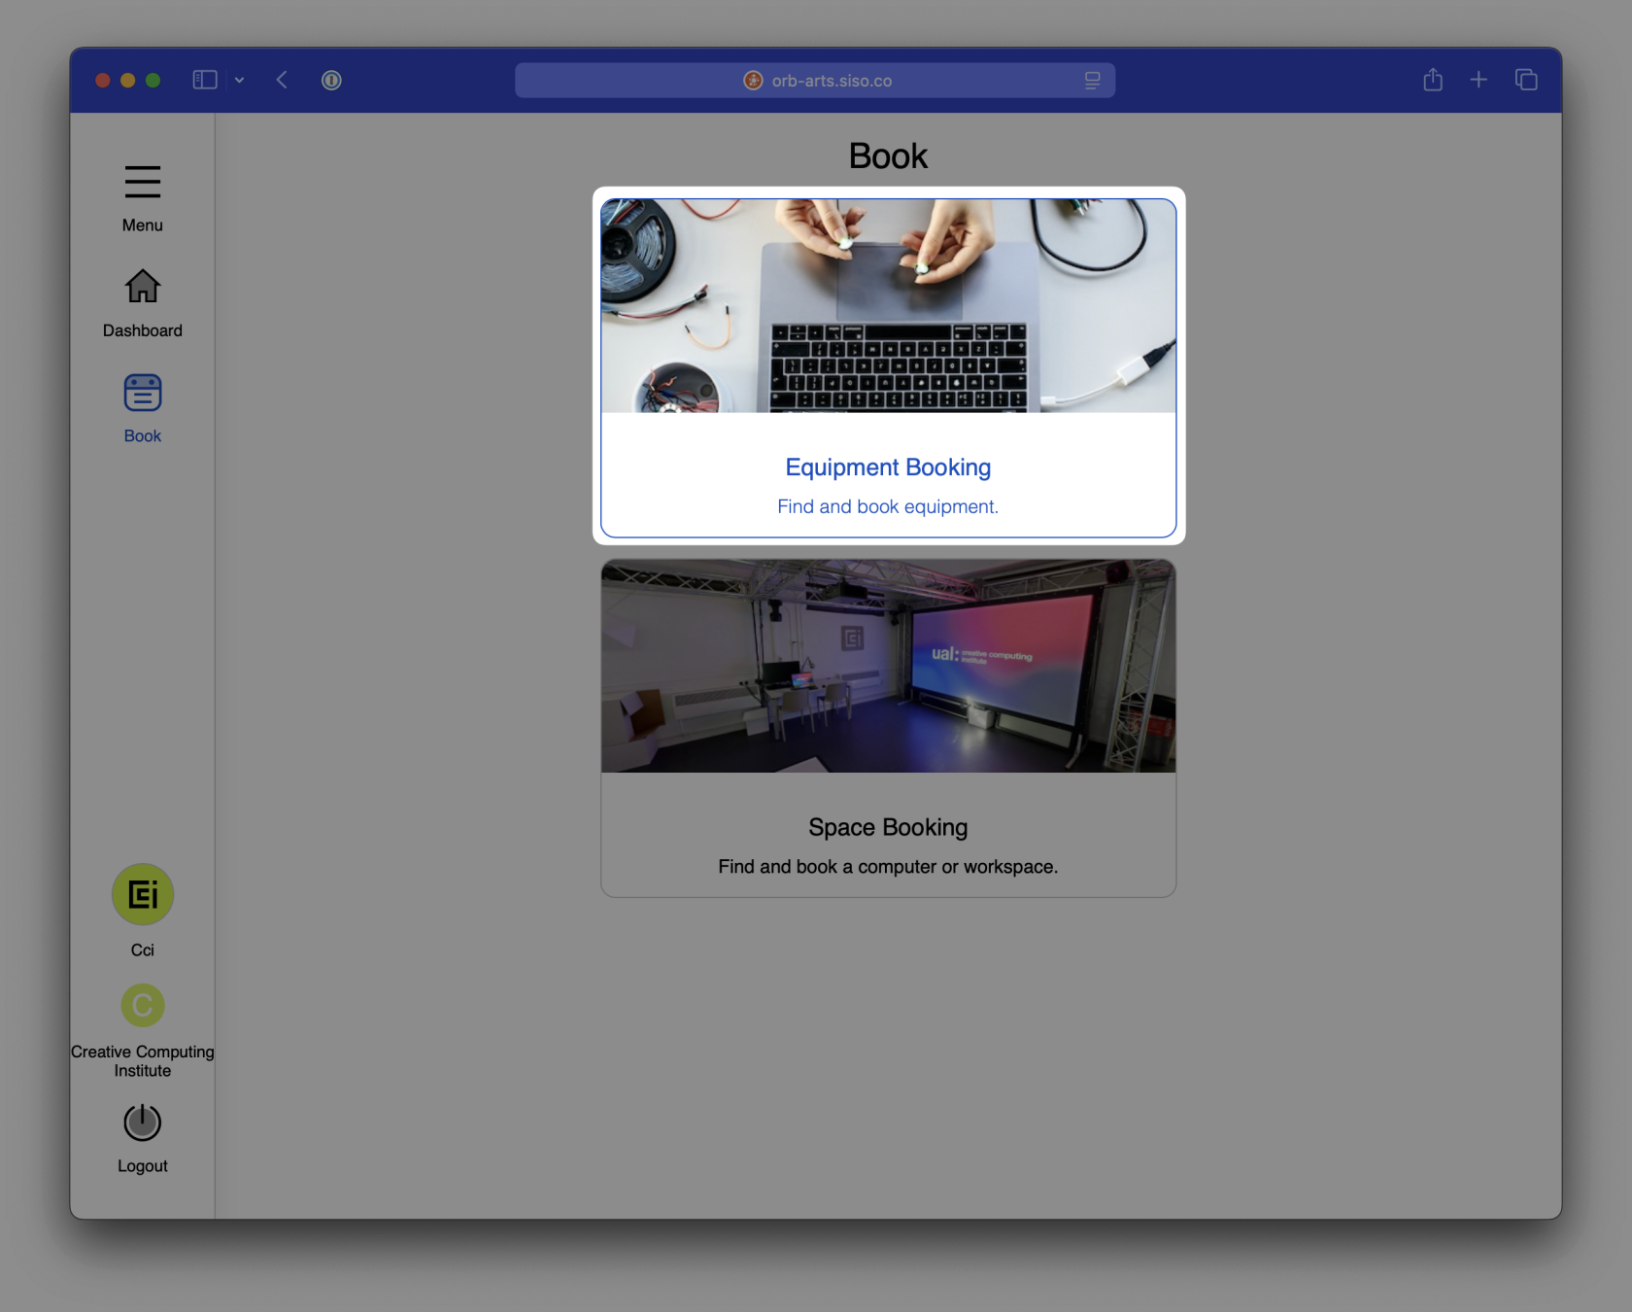1632x1312 pixels.
Task: Click the orb-arts.siso.co address bar
Action: [x=815, y=81]
